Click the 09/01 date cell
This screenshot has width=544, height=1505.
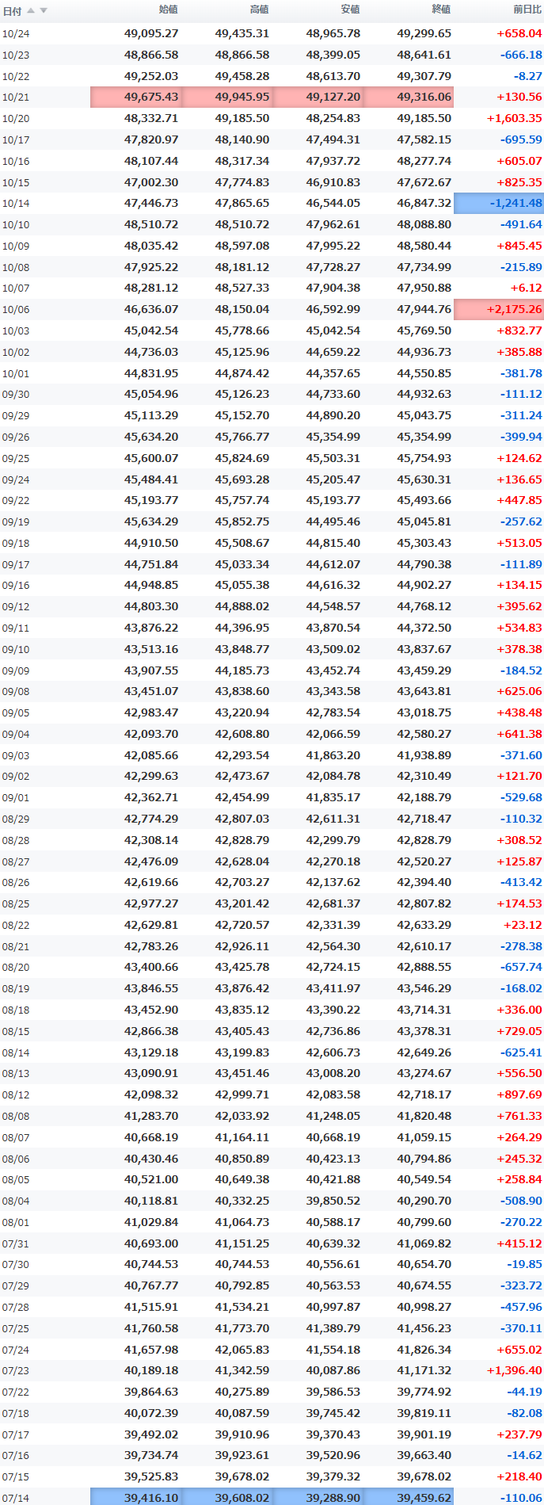[16, 797]
